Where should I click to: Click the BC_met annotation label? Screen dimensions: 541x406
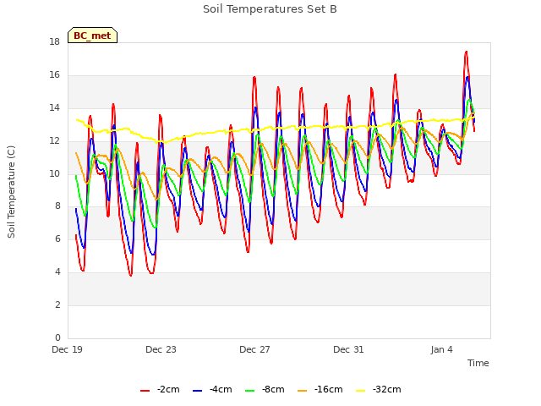click(92, 36)
